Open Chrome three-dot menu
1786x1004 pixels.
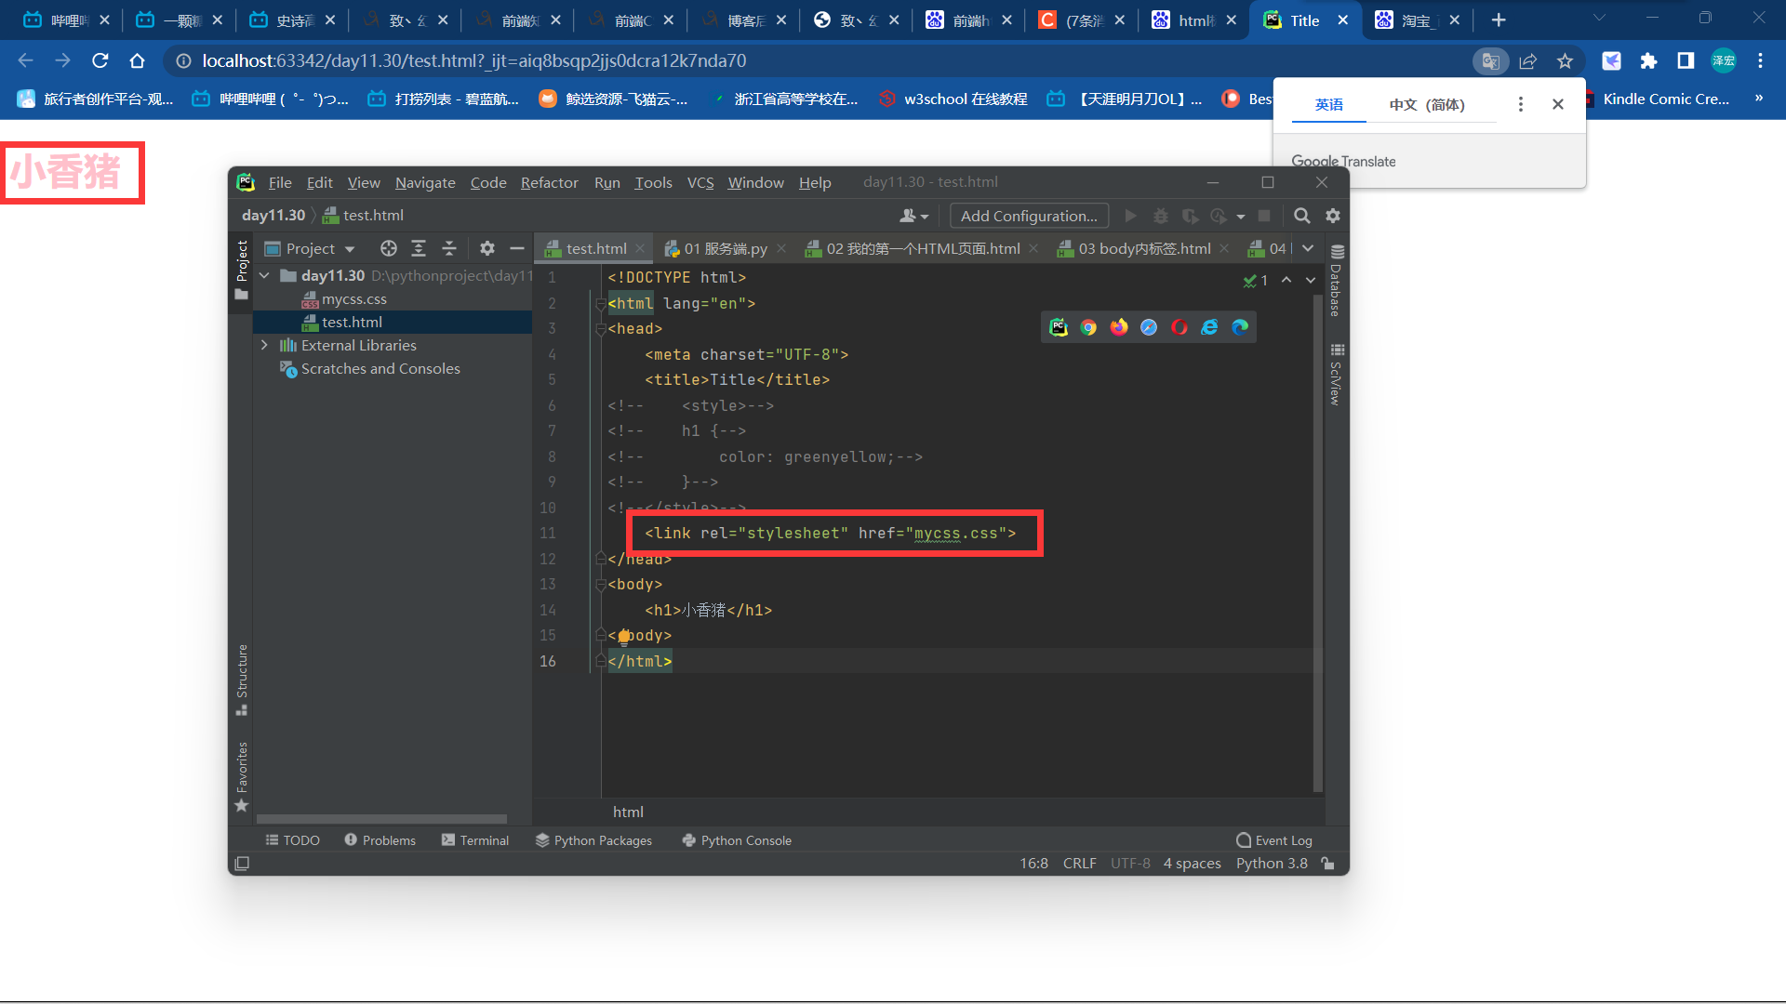click(1760, 60)
